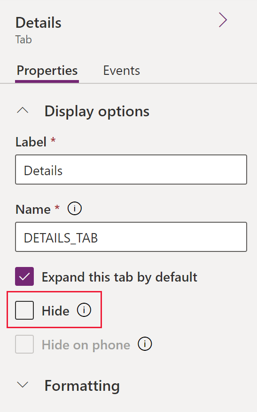The width and height of the screenshot is (257, 412).
Task: Switch to the Events tab
Action: 121,71
